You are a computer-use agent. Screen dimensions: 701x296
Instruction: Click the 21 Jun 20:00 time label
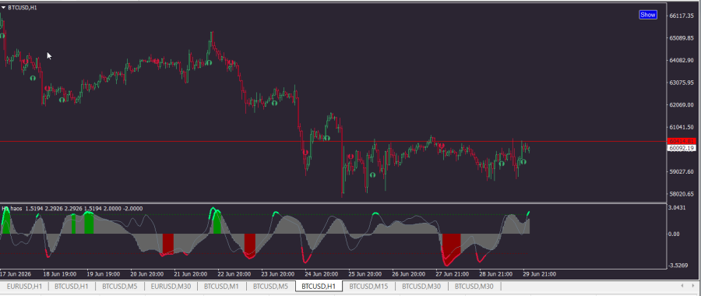coord(191,274)
